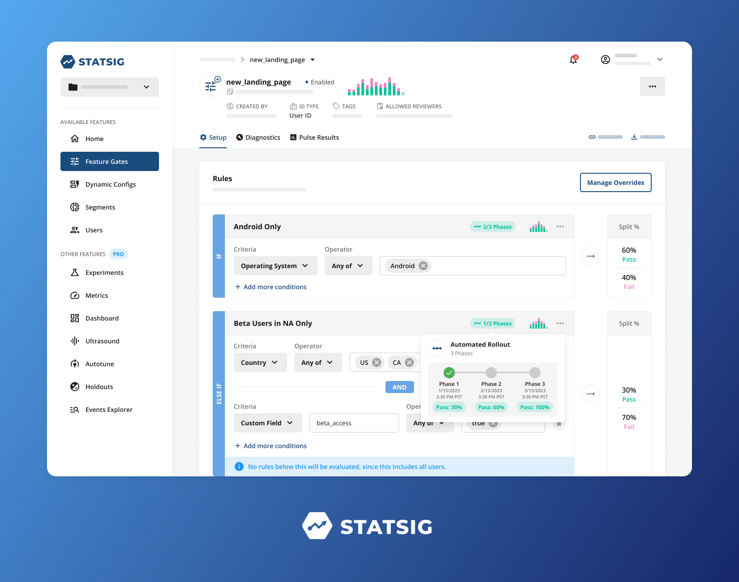Image resolution: width=739 pixels, height=582 pixels.
Task: Add more conditions to Android Only rule
Action: [x=271, y=287]
